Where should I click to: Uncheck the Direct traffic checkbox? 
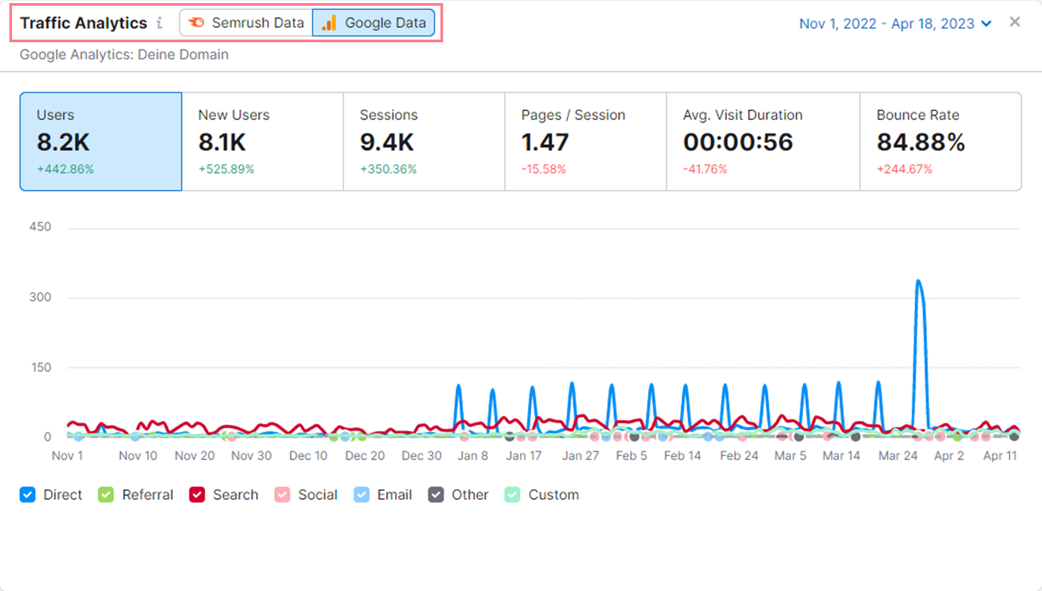[x=28, y=495]
